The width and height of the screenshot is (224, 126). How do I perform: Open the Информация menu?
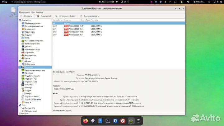(x=24, y=12)
